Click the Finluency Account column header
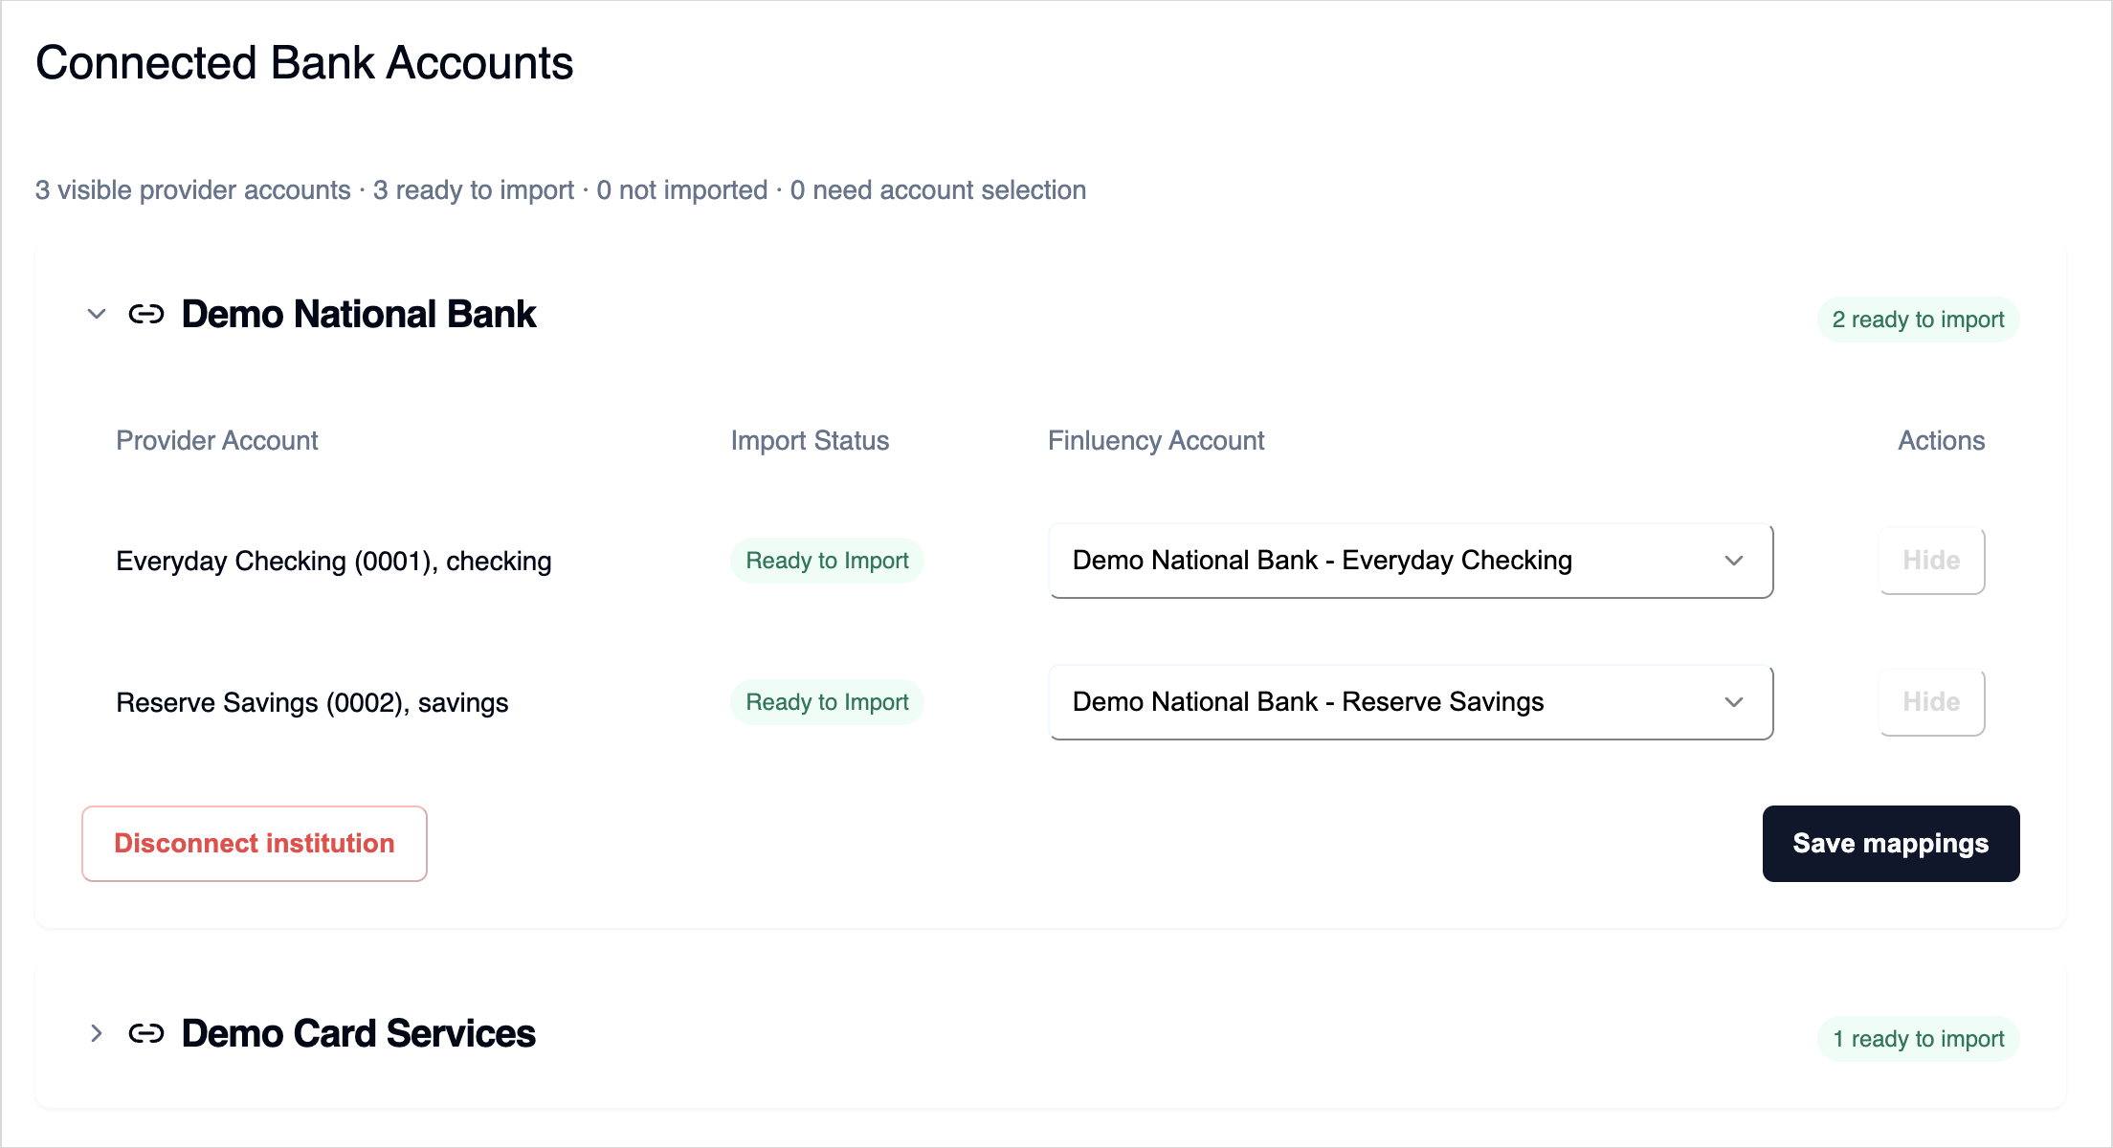The height and width of the screenshot is (1148, 2113). click(x=1156, y=440)
